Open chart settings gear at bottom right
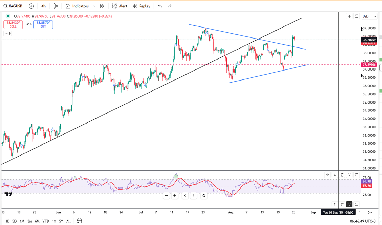This screenshot has width=382, height=225. 370,212
